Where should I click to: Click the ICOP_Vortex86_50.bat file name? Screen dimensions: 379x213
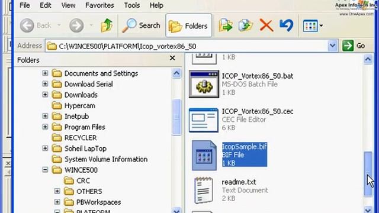tap(258, 76)
